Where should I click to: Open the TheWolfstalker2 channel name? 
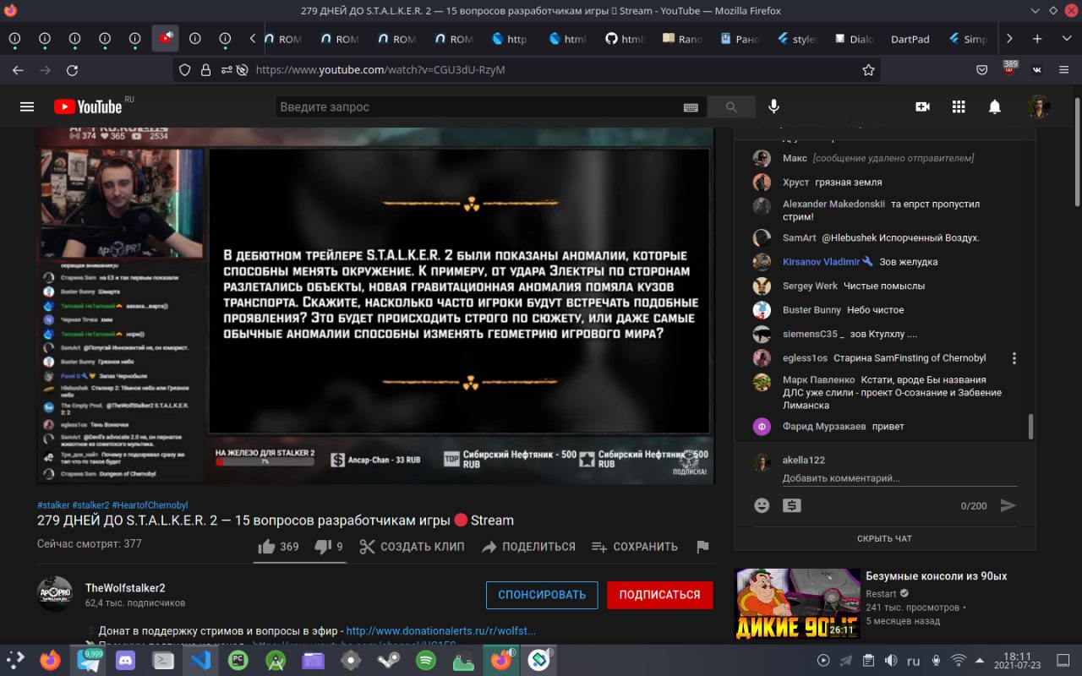pyautogui.click(x=125, y=588)
